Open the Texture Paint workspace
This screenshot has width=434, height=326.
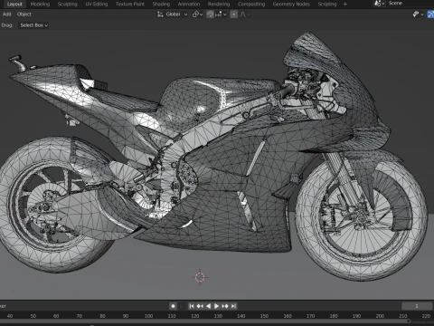coord(129,4)
